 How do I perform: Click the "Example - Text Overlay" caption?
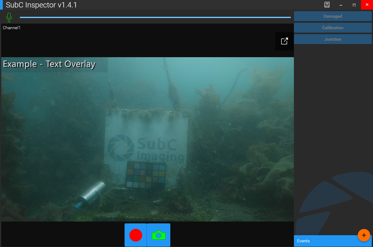[x=49, y=64]
